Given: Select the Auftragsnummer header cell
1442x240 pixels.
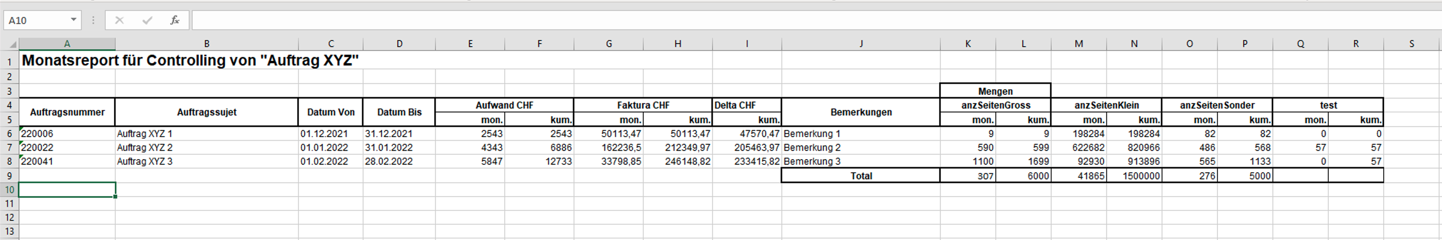Looking at the screenshot, I should point(67,112).
